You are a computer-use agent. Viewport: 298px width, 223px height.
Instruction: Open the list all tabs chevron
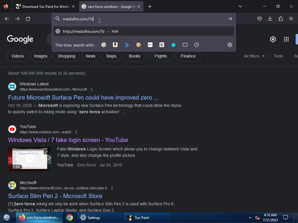[x=240, y=6]
